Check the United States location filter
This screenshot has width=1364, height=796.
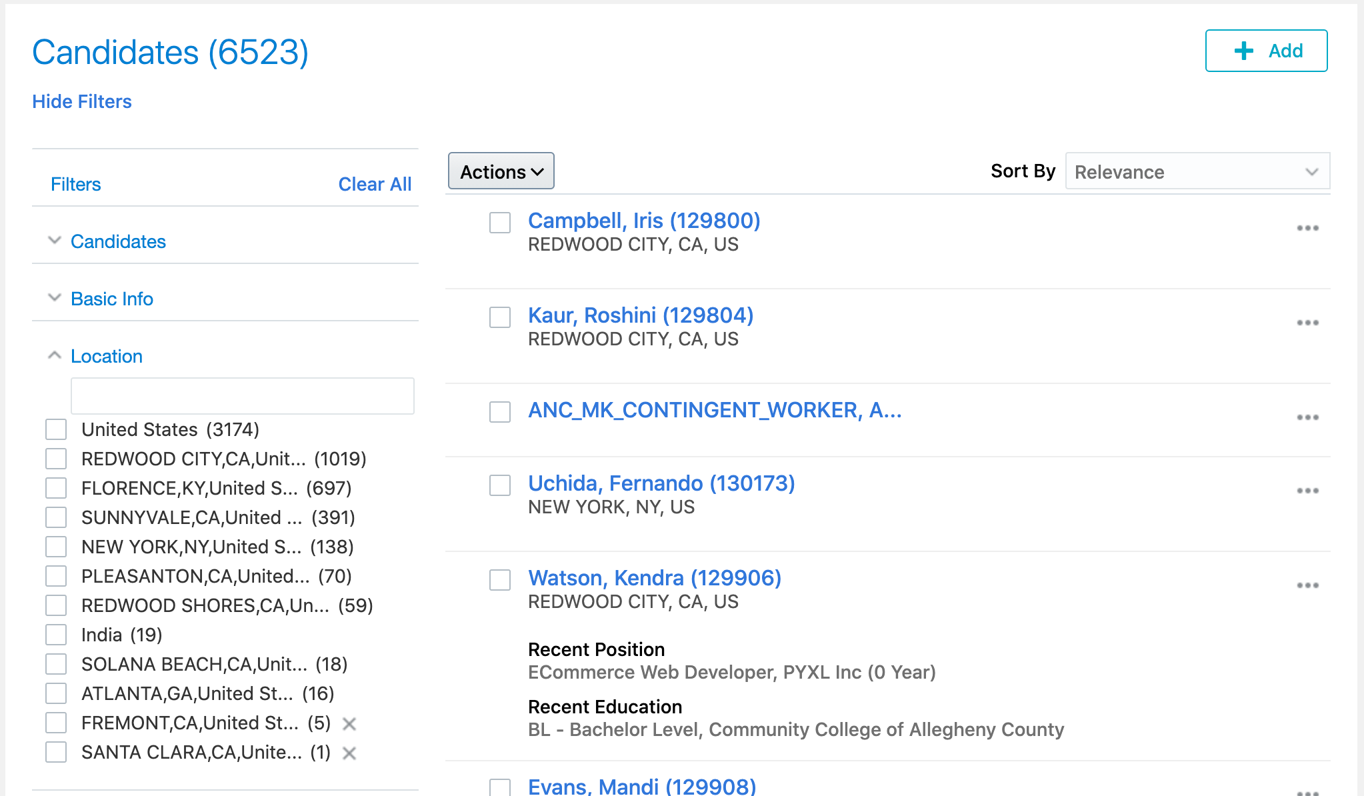(x=56, y=429)
